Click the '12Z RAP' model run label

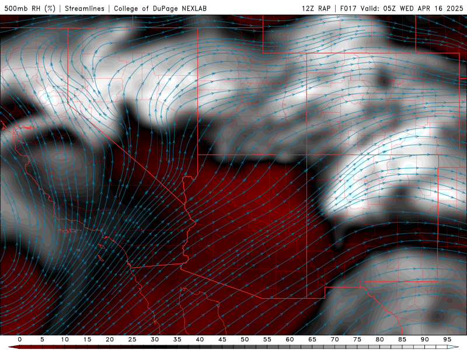click(316, 8)
